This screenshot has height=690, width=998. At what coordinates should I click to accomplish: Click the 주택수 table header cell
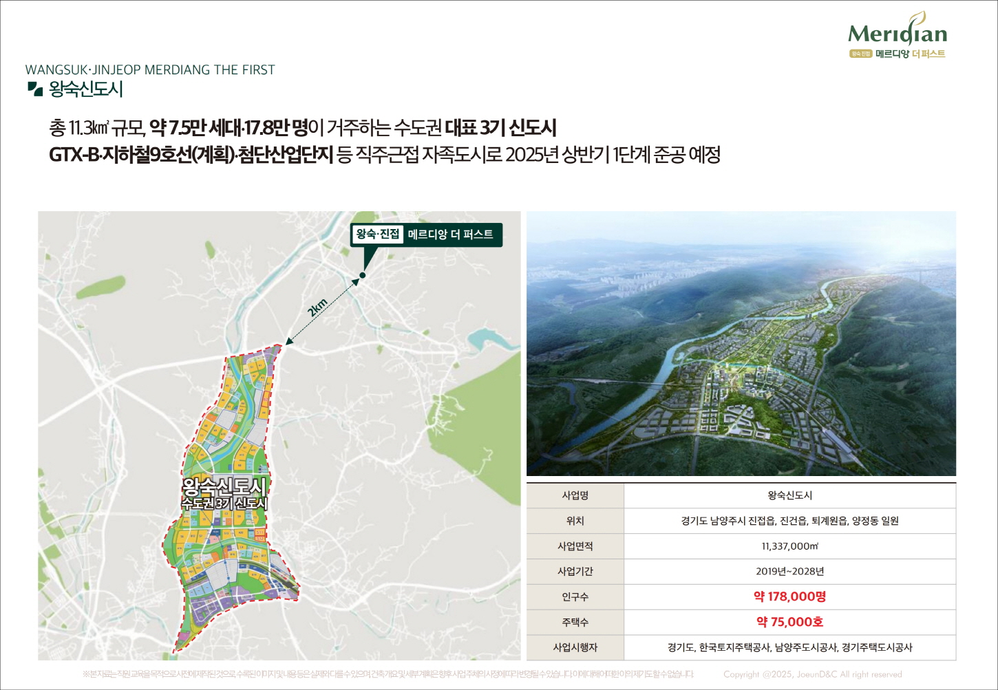(575, 622)
